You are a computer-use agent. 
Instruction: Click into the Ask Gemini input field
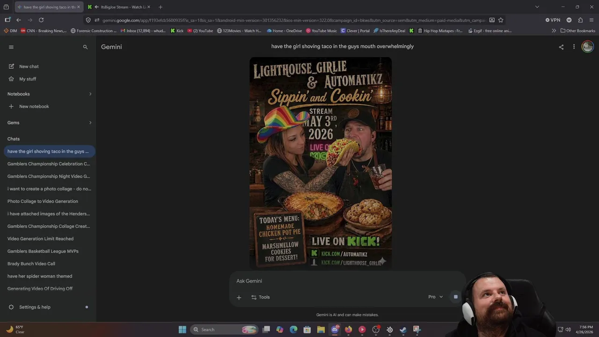[346, 281]
